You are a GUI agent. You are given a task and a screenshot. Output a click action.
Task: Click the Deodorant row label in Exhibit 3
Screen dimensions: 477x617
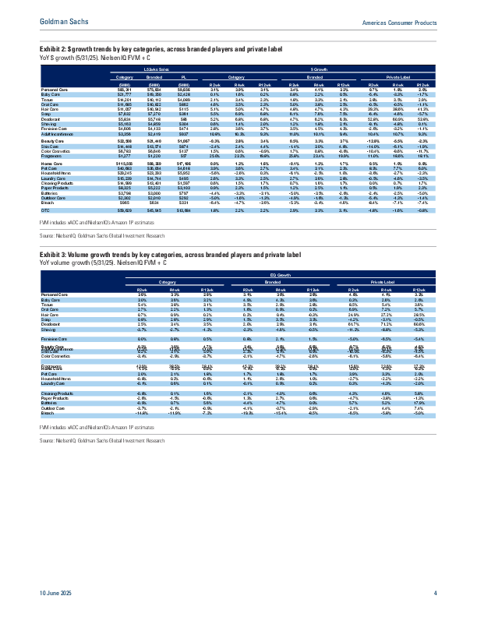51,325
